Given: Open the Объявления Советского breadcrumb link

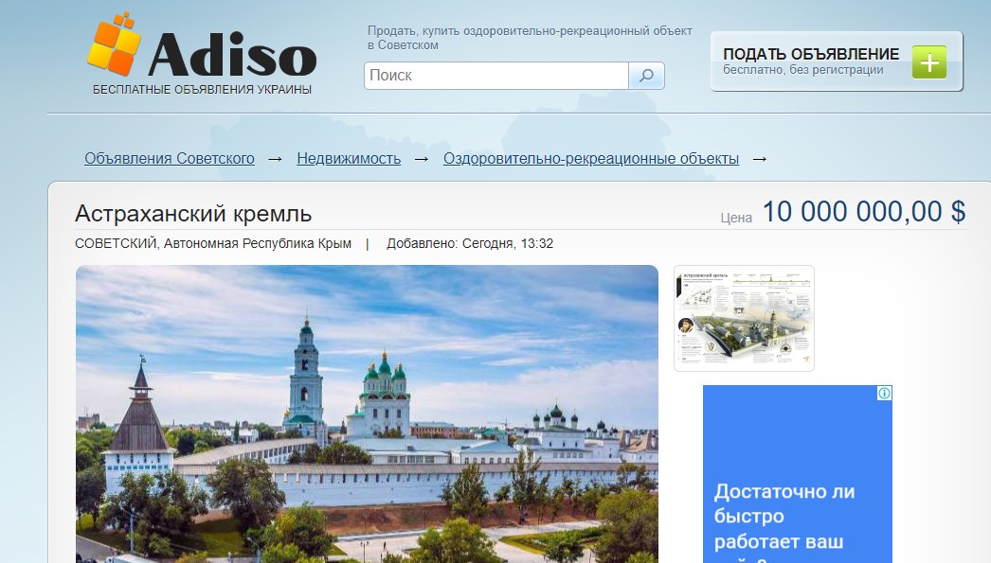Looking at the screenshot, I should 170,159.
